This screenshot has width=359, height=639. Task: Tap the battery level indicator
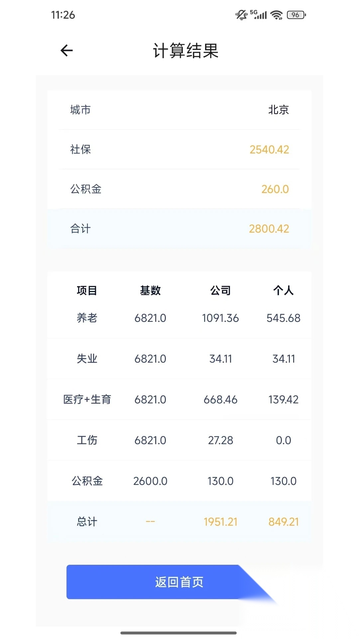296,15
